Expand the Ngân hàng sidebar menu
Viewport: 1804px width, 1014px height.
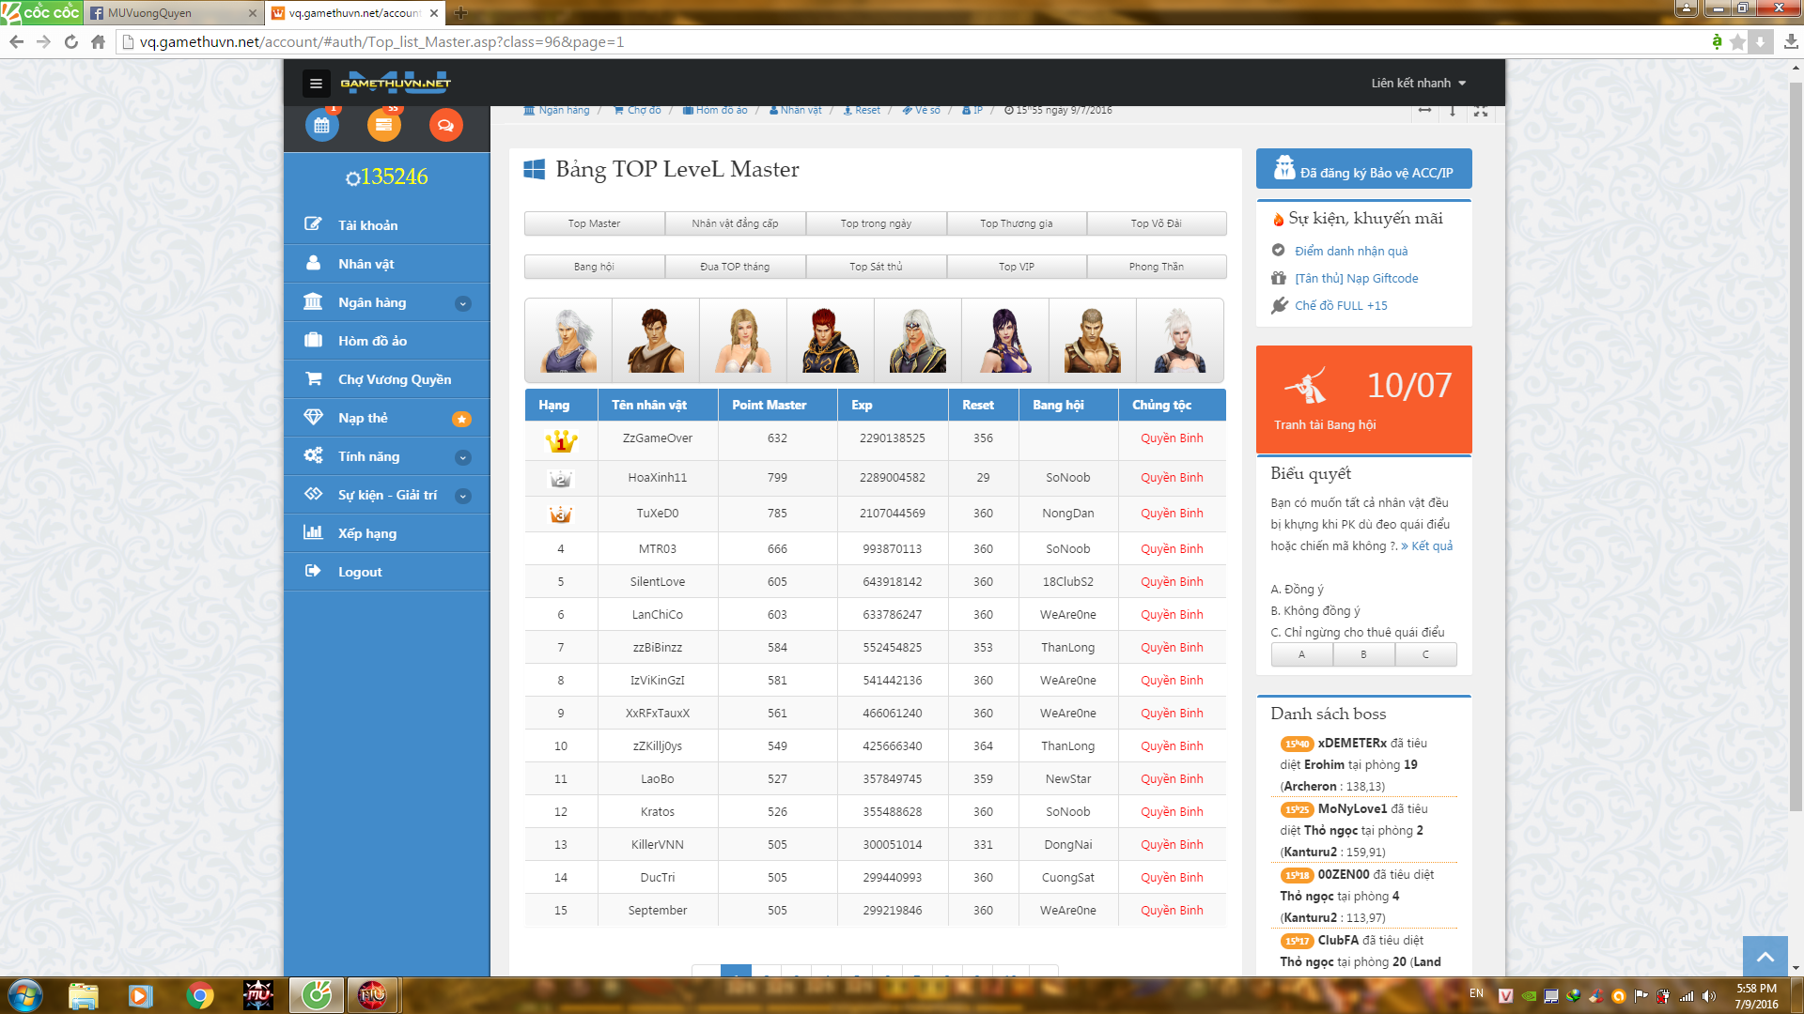[462, 303]
